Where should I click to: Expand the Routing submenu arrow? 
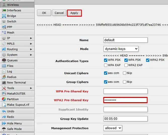(31, 49)
